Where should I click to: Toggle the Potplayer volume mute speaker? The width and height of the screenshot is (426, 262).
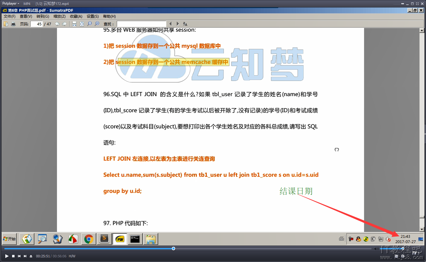pyautogui.click(x=376, y=249)
